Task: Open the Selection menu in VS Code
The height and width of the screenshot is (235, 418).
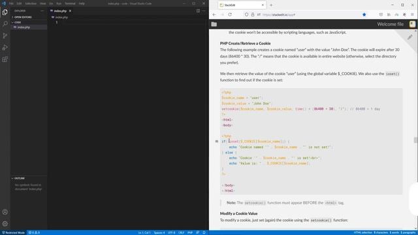Action: [31, 3]
